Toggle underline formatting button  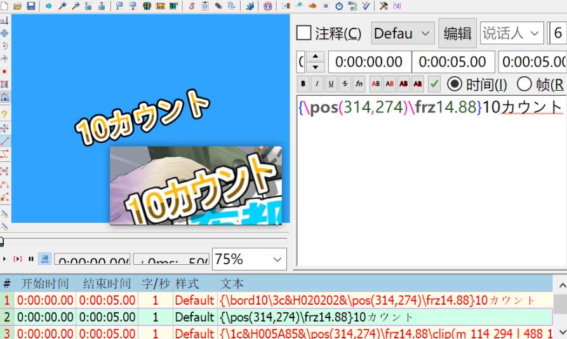pyautogui.click(x=331, y=84)
